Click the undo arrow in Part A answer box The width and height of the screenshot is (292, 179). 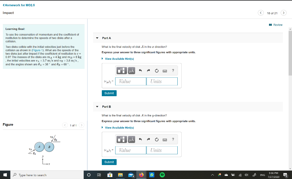pyautogui.click(x=140, y=71)
